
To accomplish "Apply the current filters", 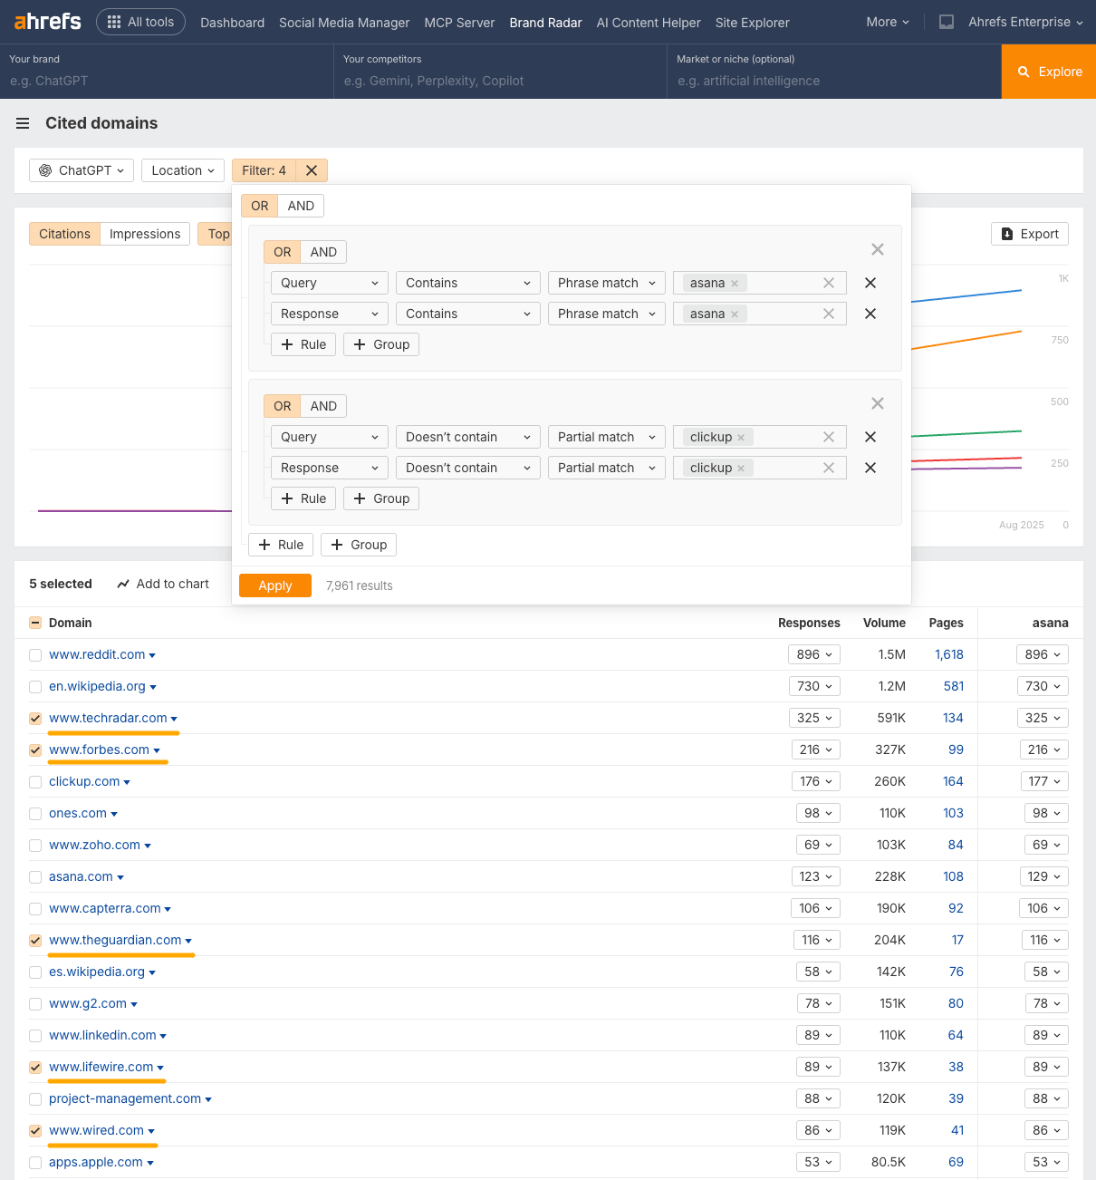I will [274, 585].
